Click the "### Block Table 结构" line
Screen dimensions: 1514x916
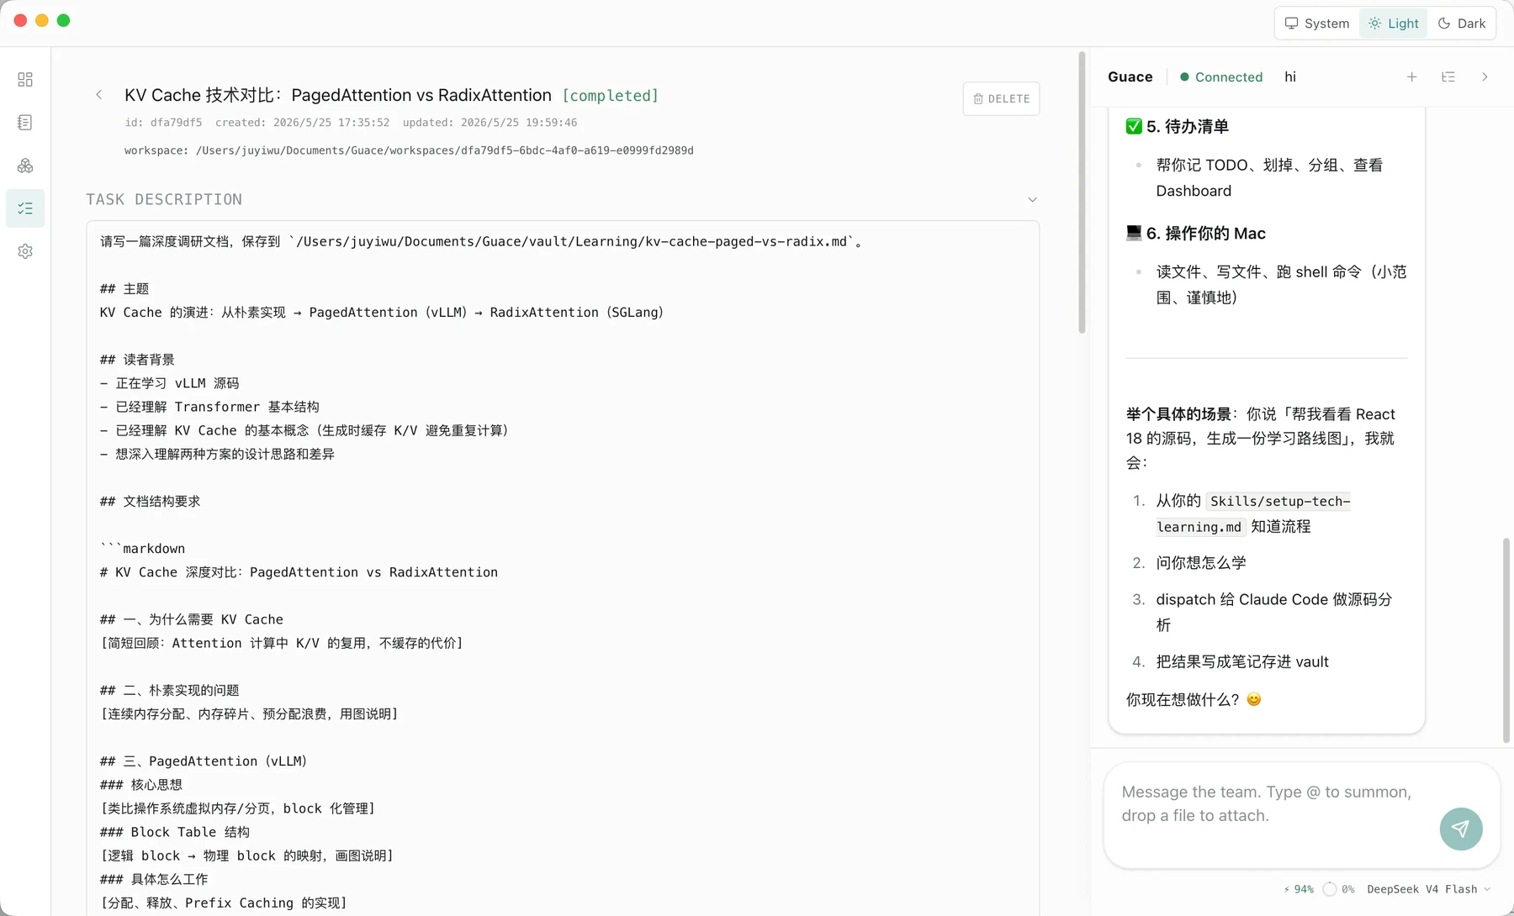pyautogui.click(x=175, y=832)
